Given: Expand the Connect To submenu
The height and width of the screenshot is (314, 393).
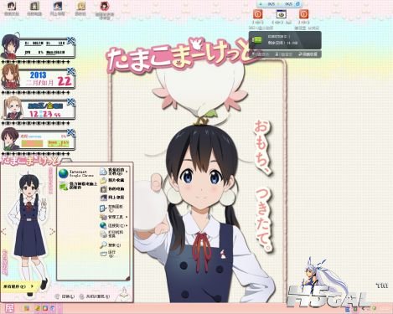Looking at the screenshot, I should click(113, 225).
